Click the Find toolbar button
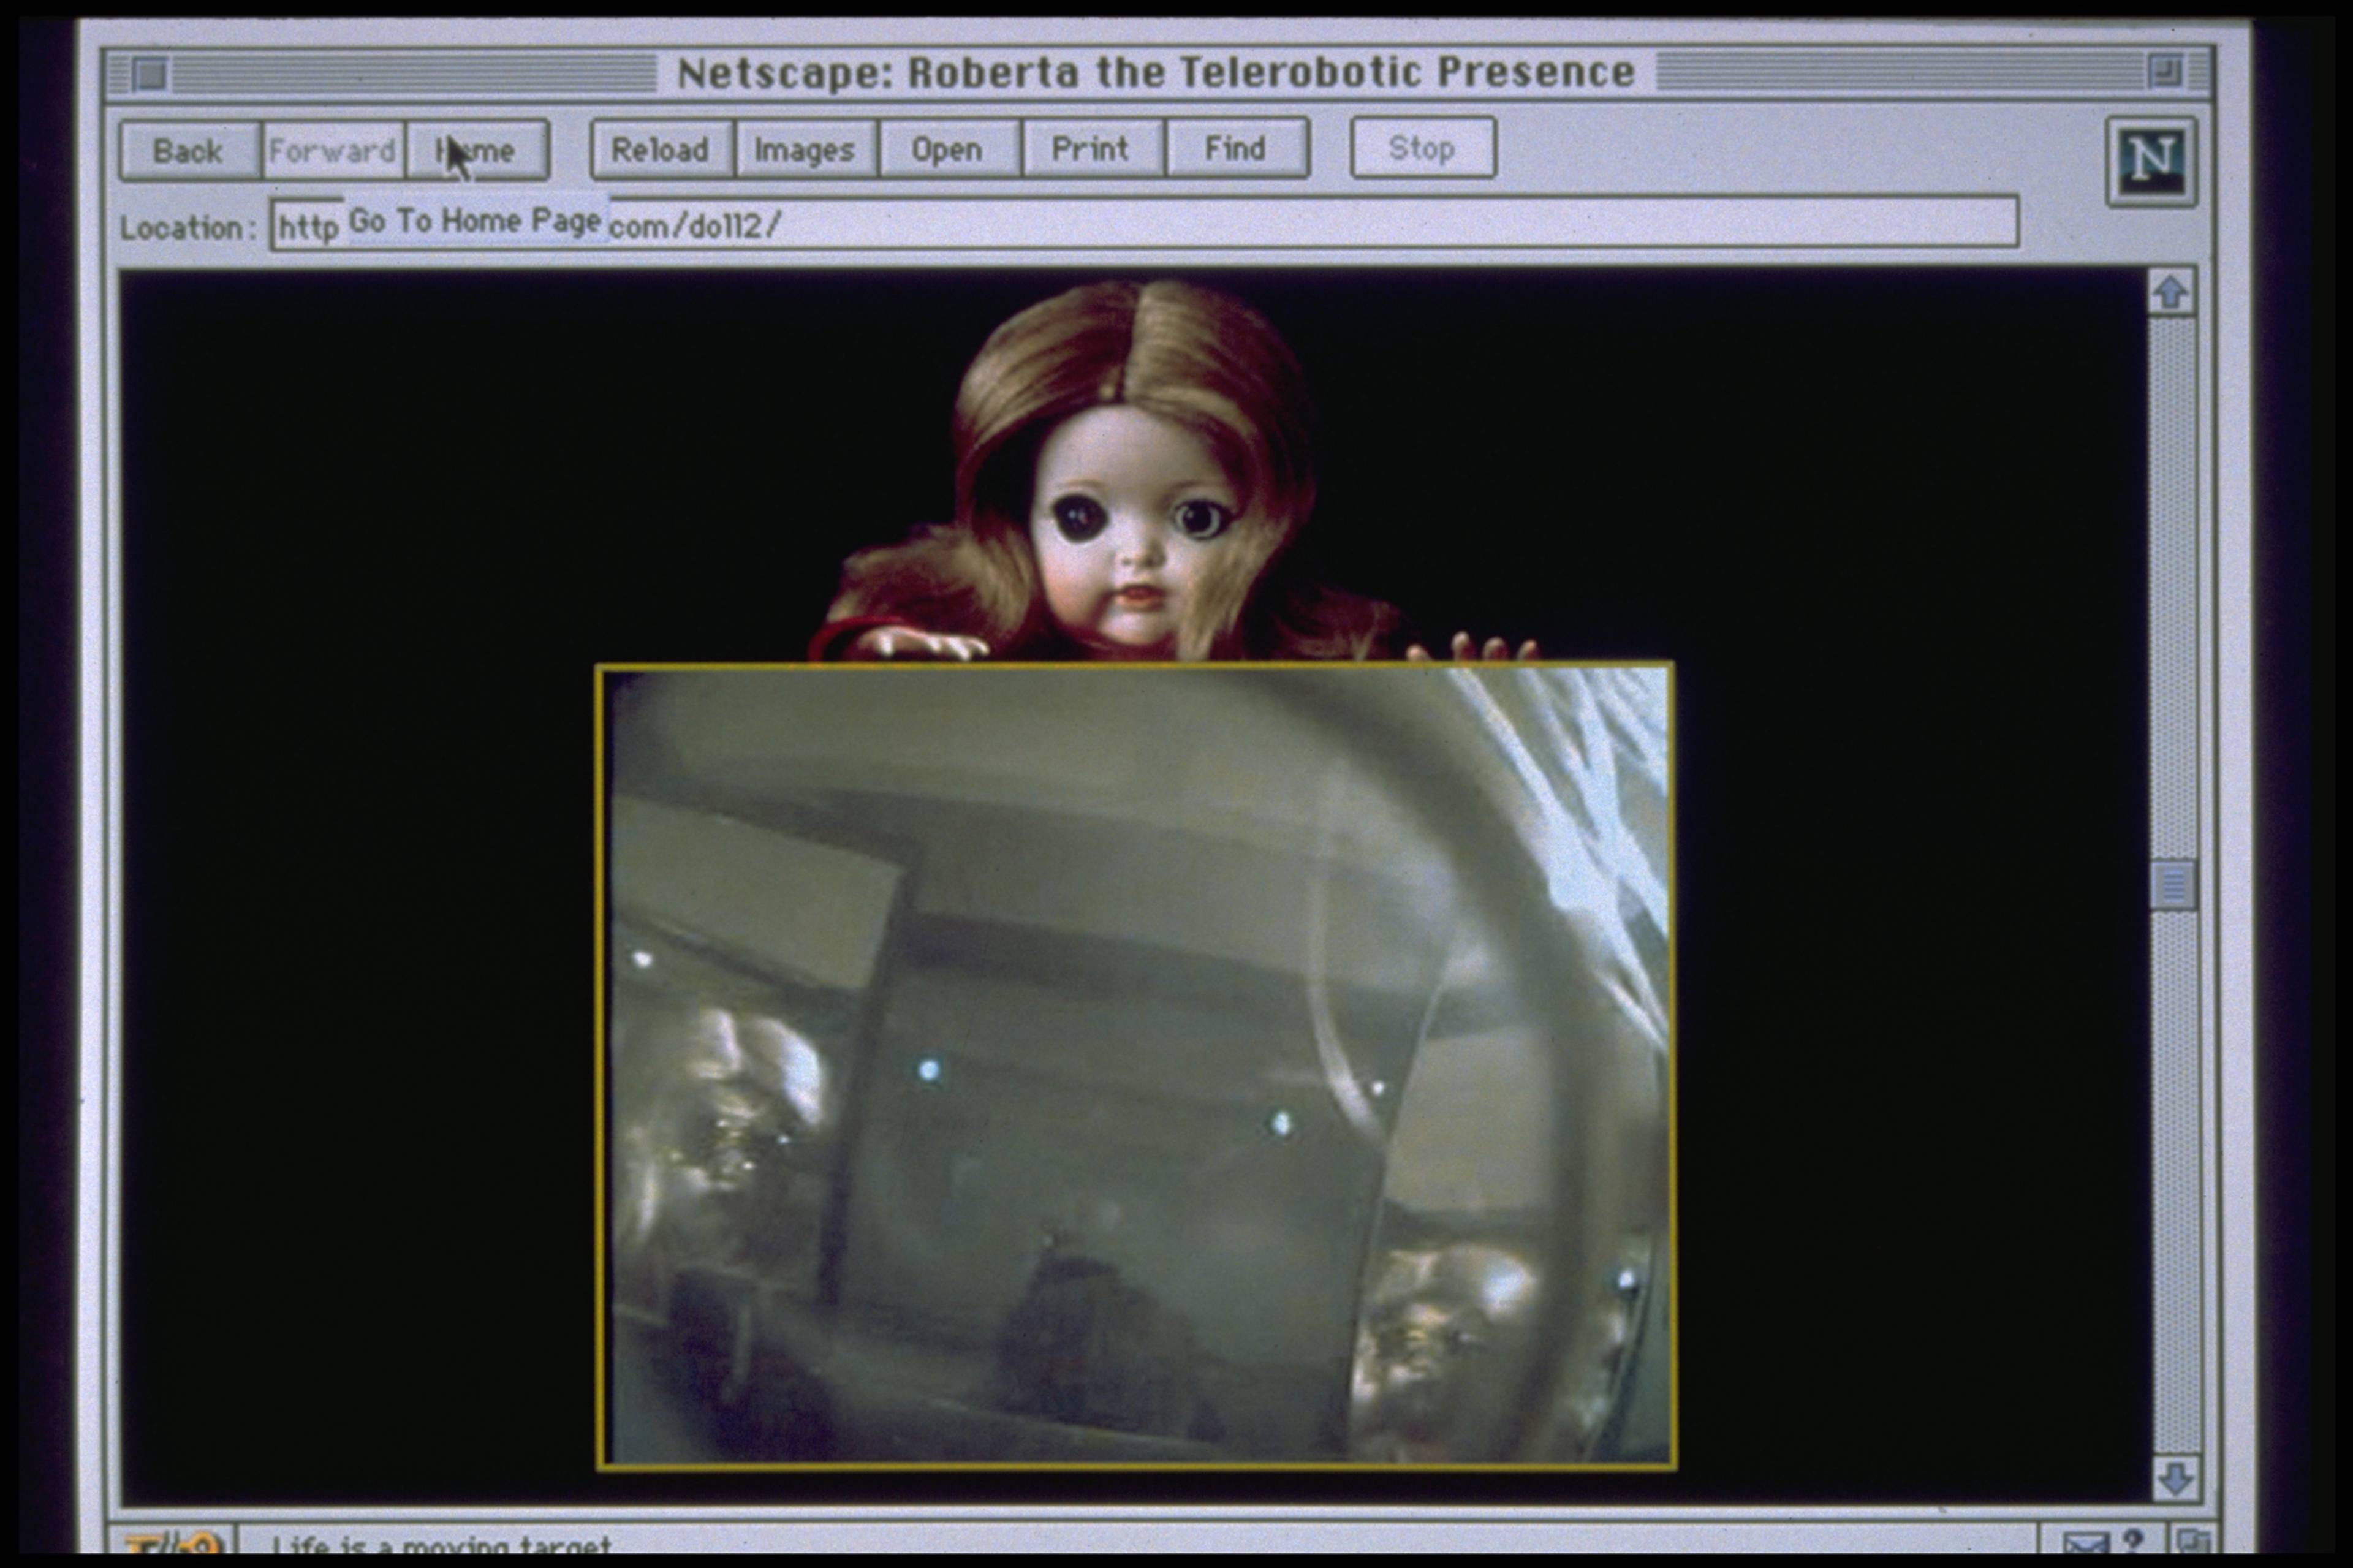This screenshot has width=2353, height=1568. click(1235, 149)
